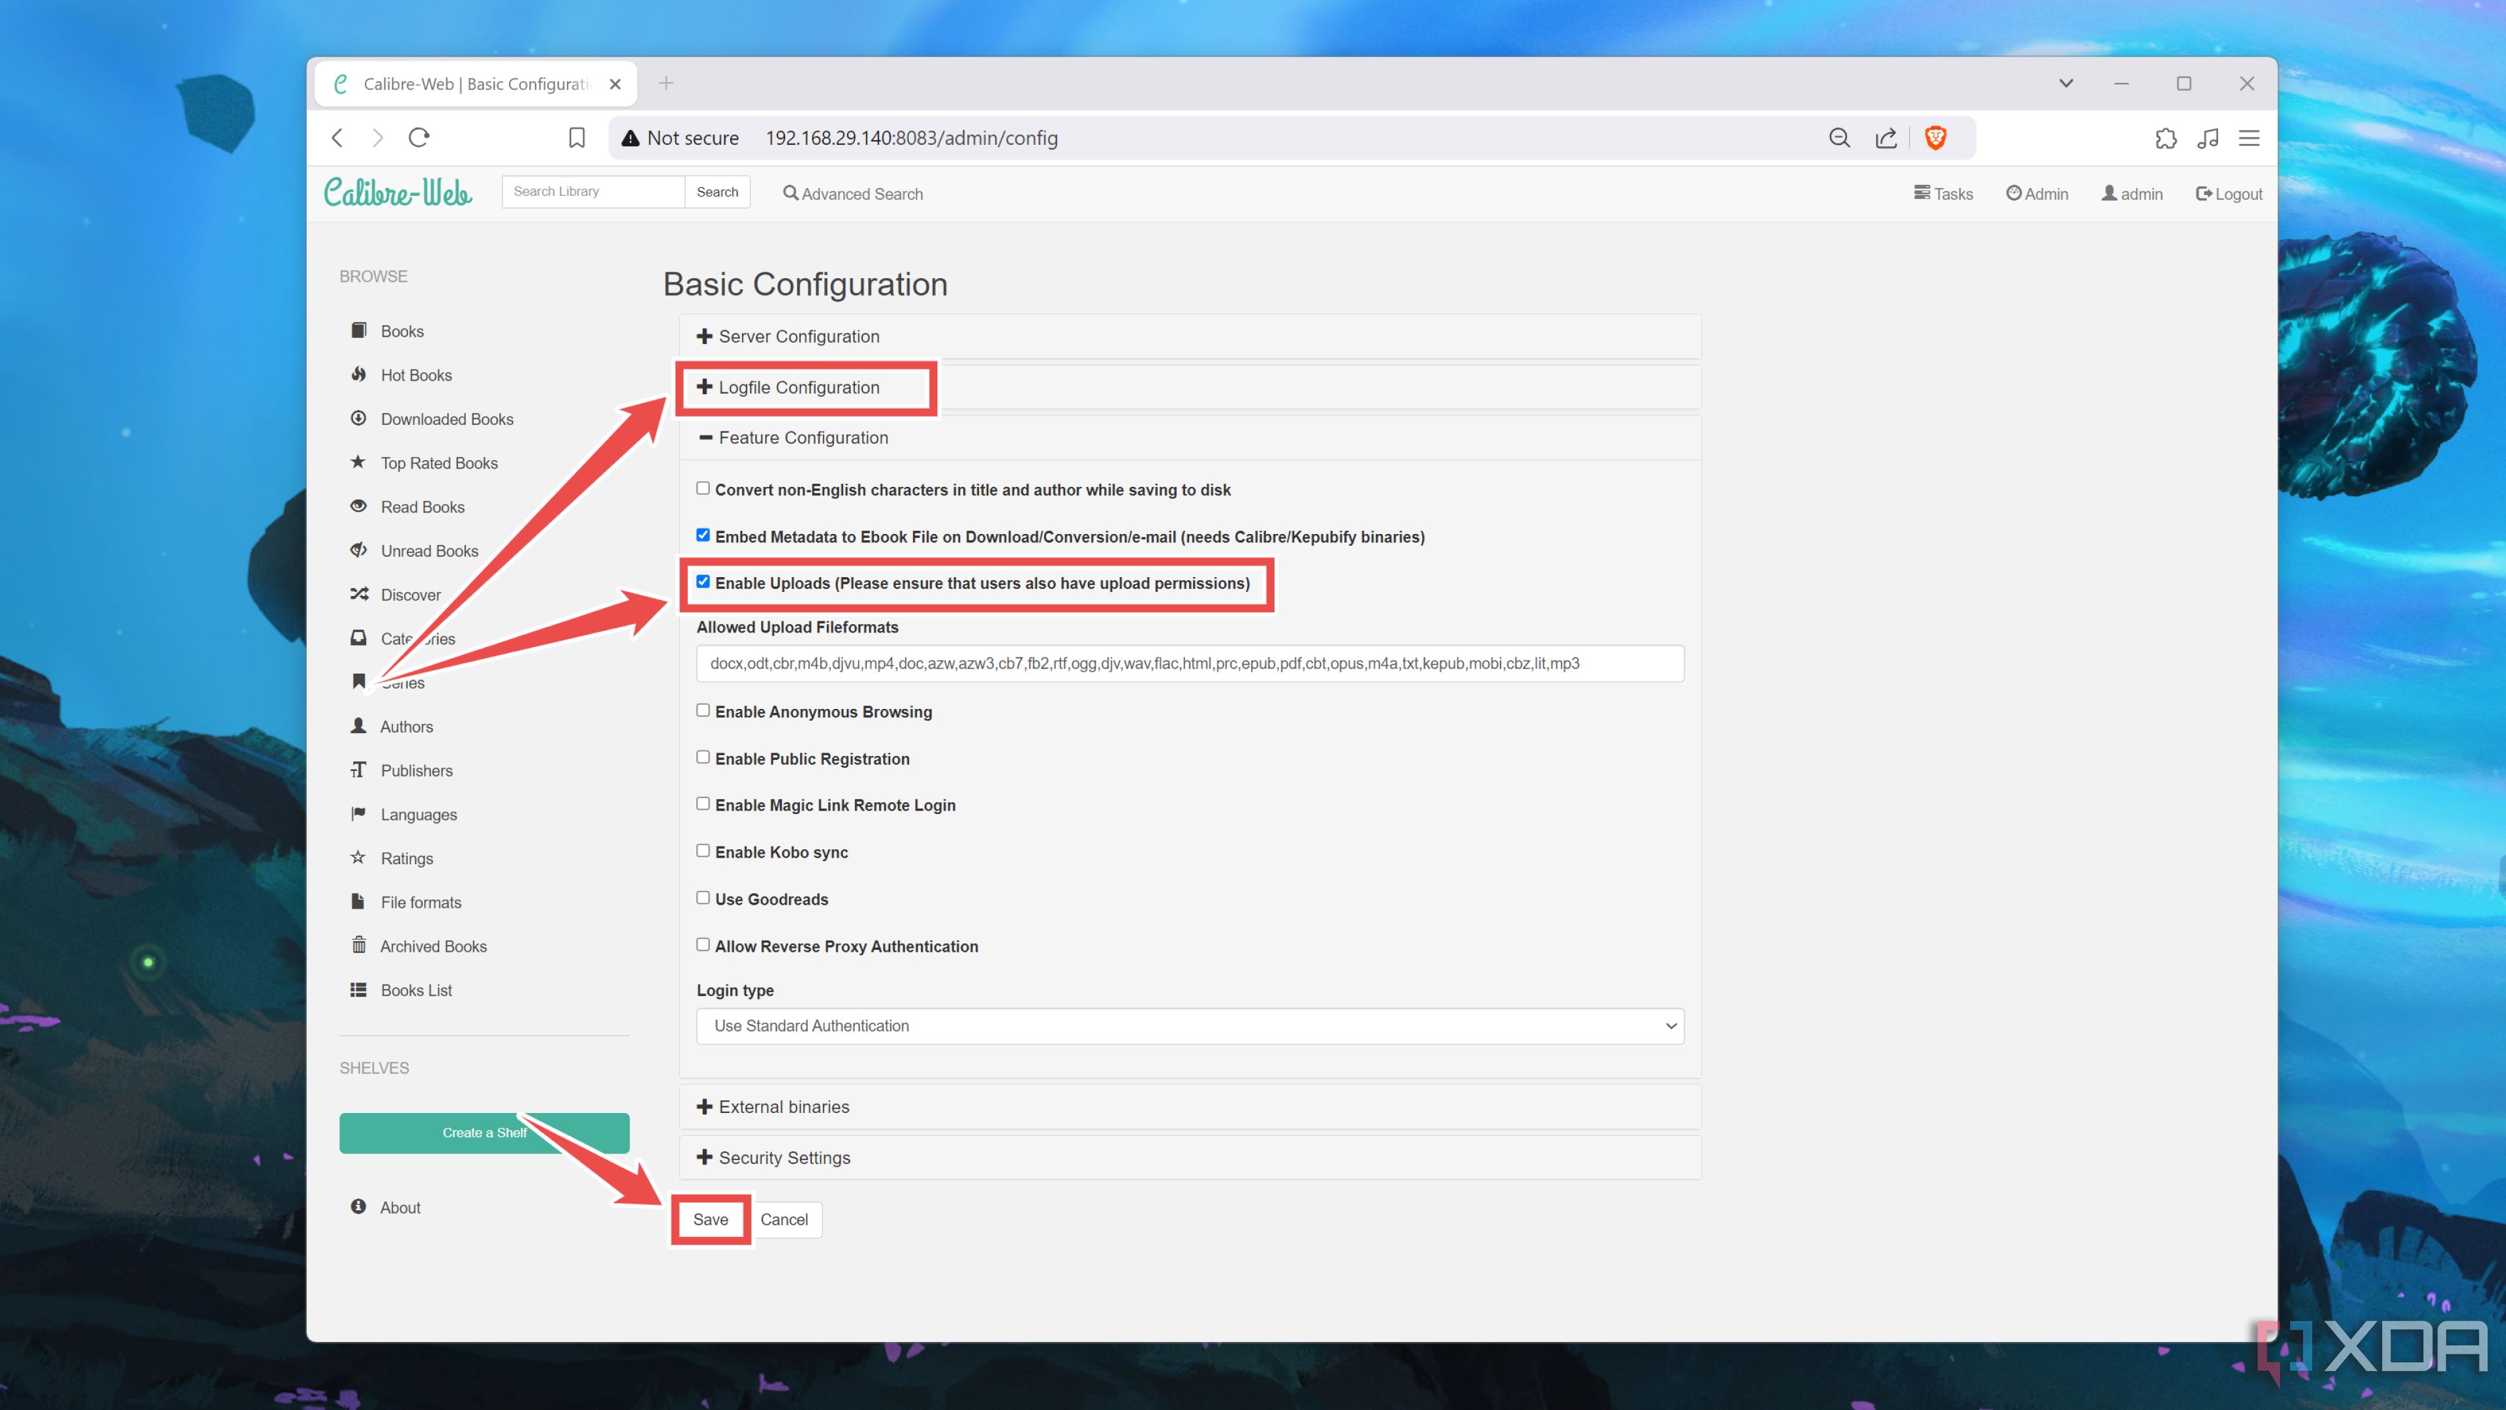Open the tab search chevron dropdown
The image size is (2506, 1410).
pos(2065,84)
